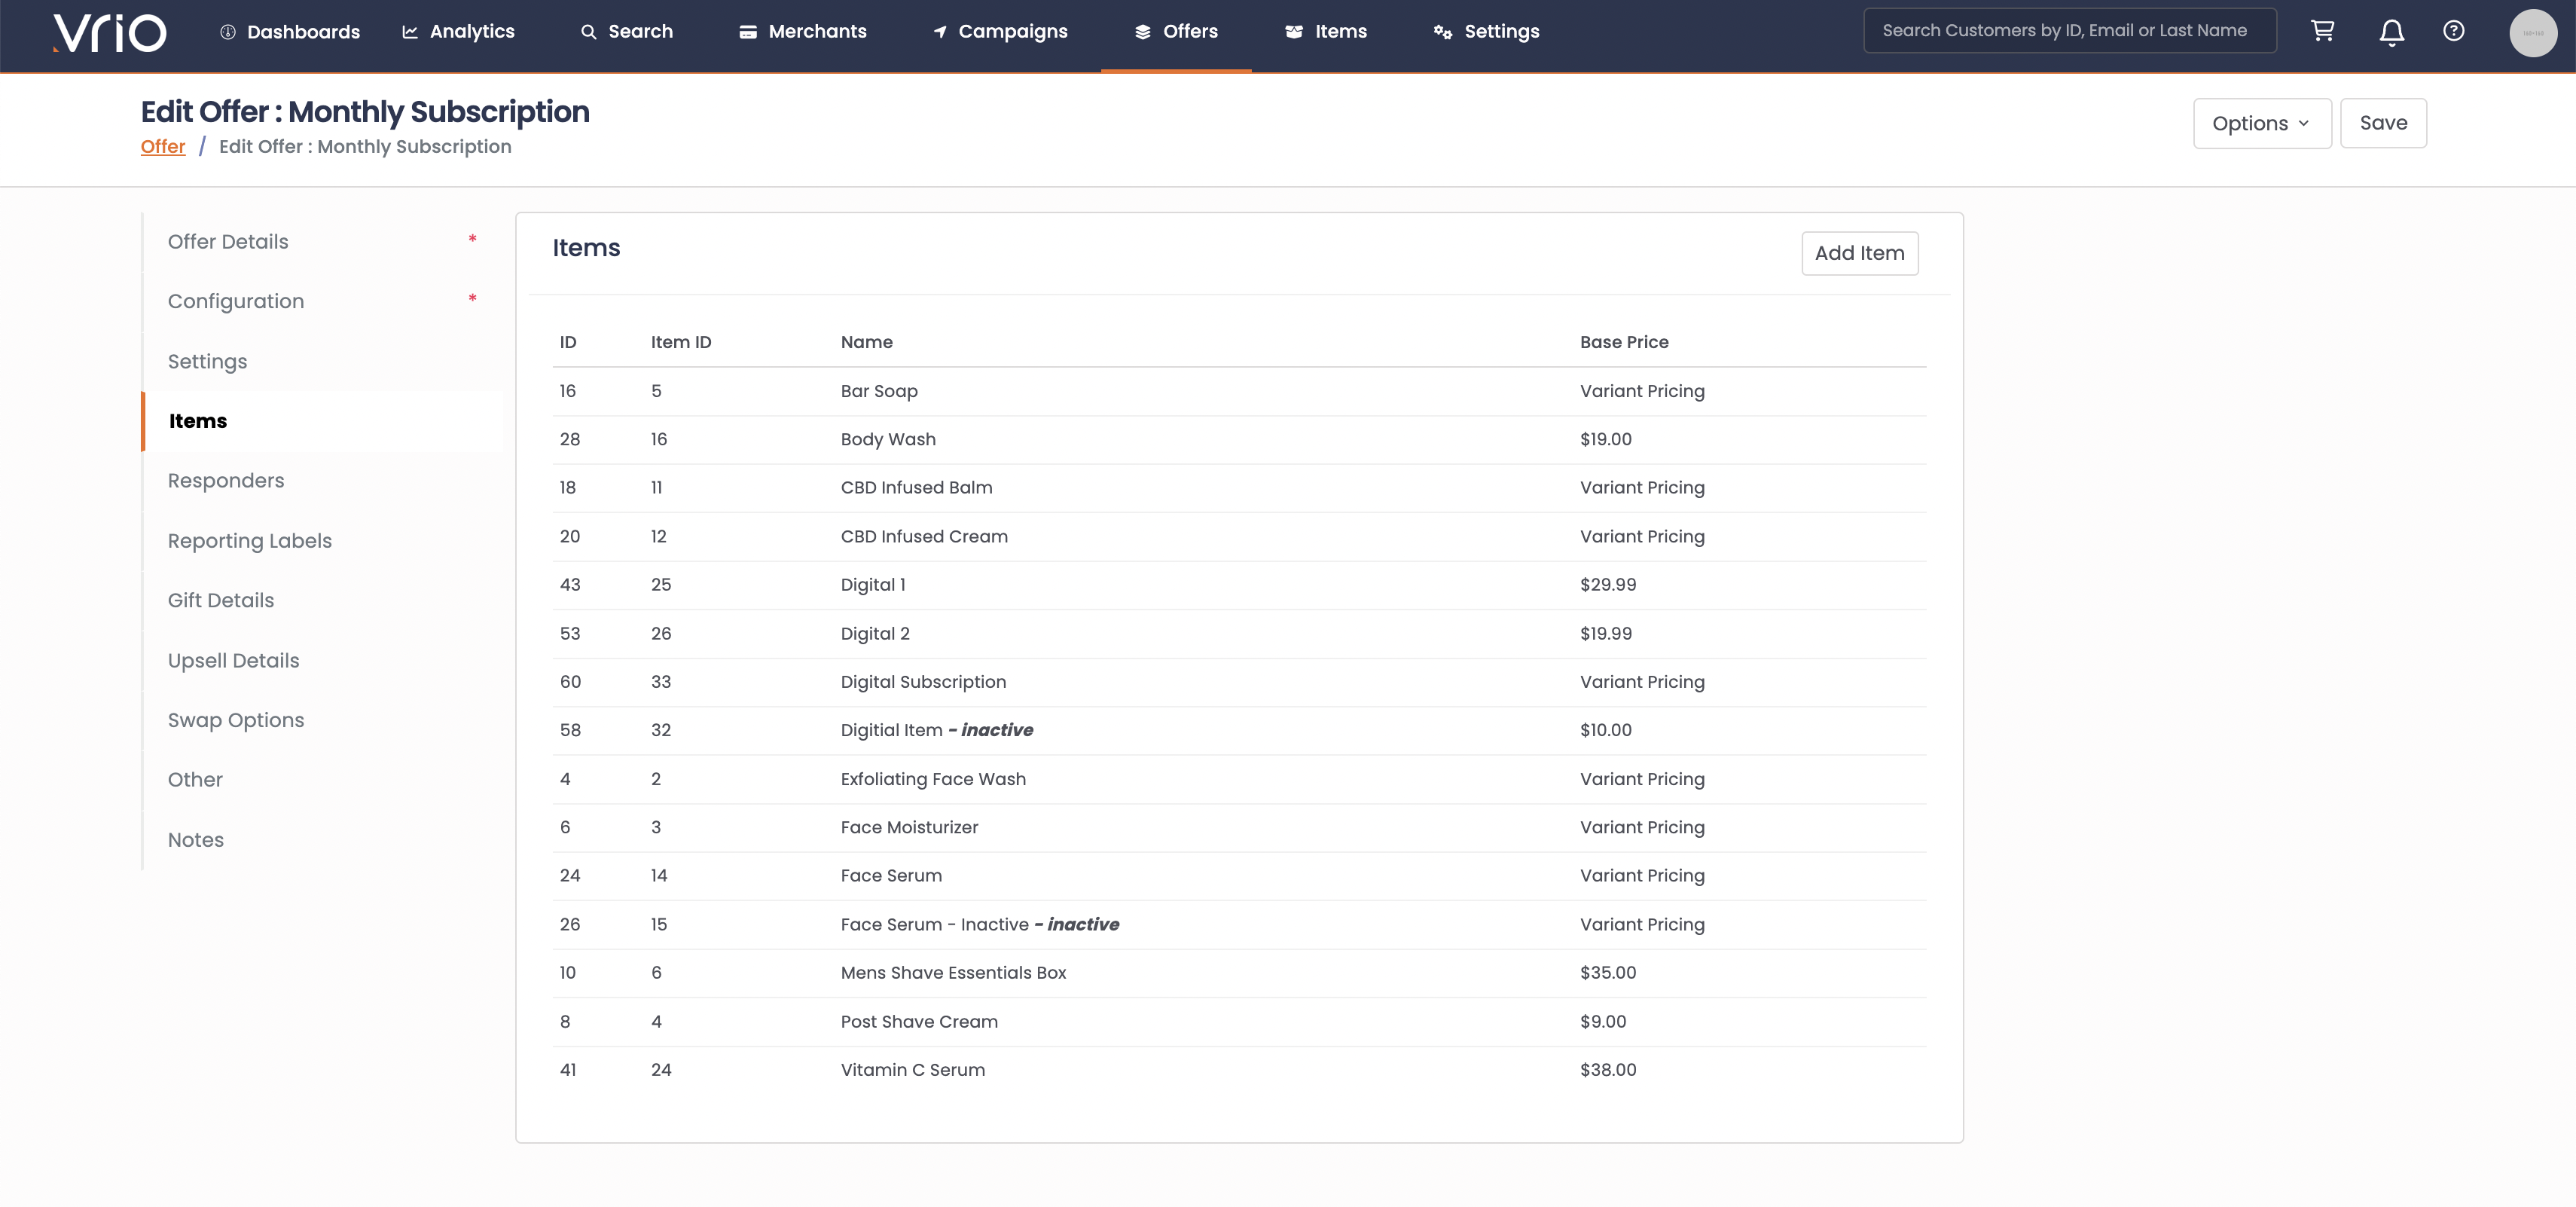2576x1207 pixels.
Task: Open the Analytics menu
Action: 458,32
